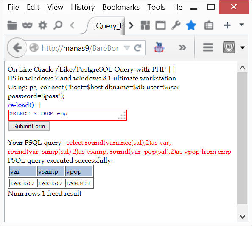Expand the URL bar history dropdown arrow
252x226 pixels.
tap(127, 47)
